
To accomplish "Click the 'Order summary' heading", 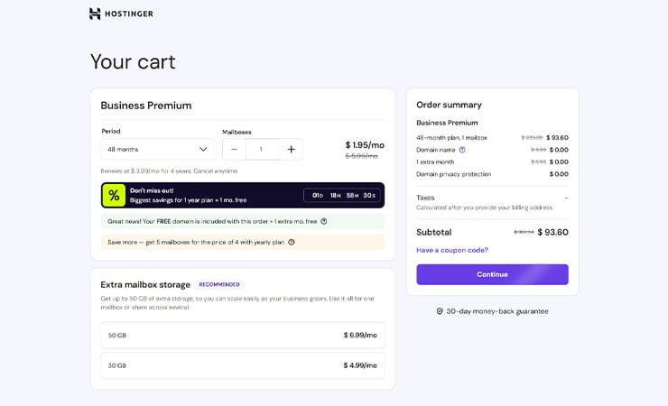I will (449, 105).
